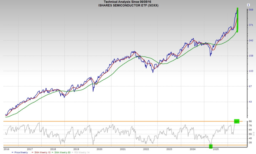This screenshot has height=154, width=256.
Task: Click the RSI Weekly 14 legend entry
Action: pos(81,152)
